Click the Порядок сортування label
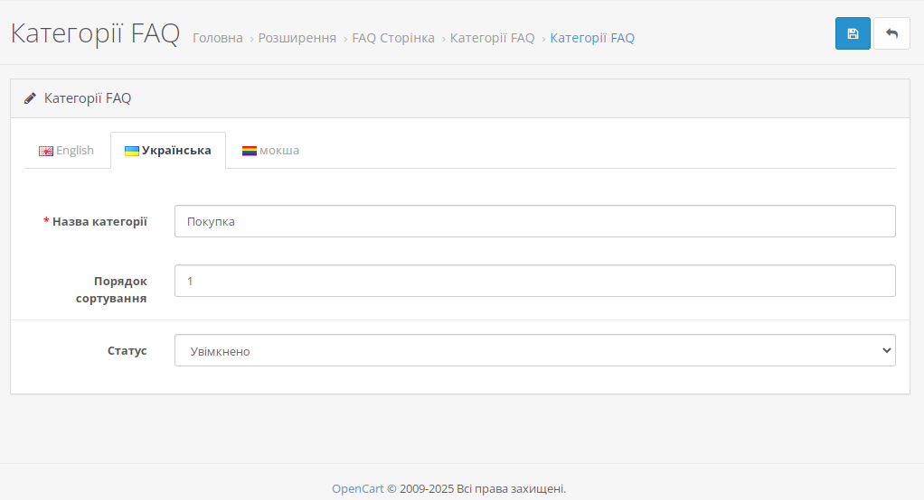This screenshot has width=924, height=500. pyautogui.click(x=111, y=290)
